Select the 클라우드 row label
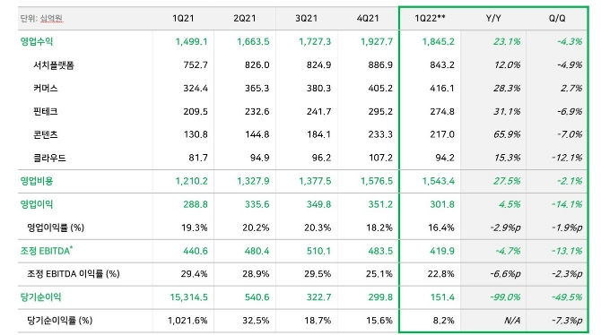This screenshot has height=335, width=601. (50, 159)
